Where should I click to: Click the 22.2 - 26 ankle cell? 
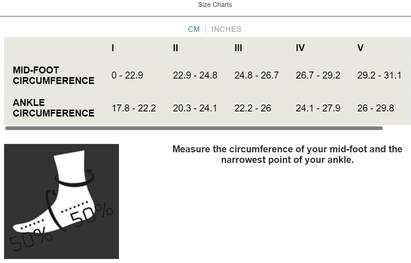[253, 108]
